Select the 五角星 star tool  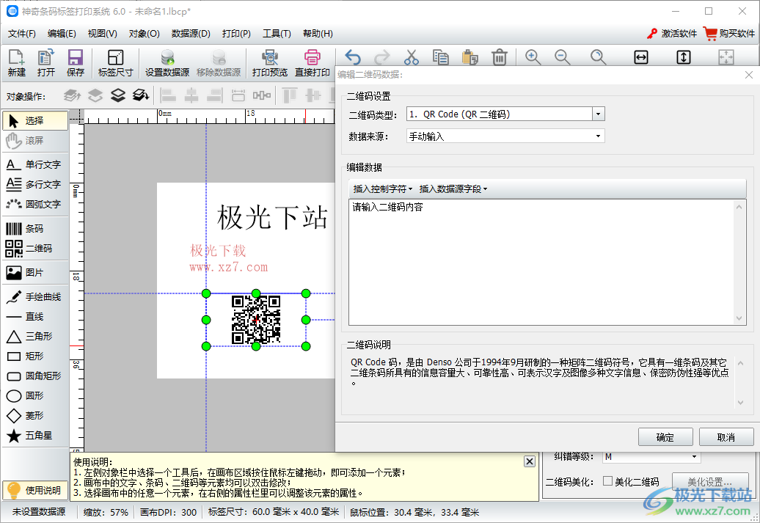click(35, 436)
